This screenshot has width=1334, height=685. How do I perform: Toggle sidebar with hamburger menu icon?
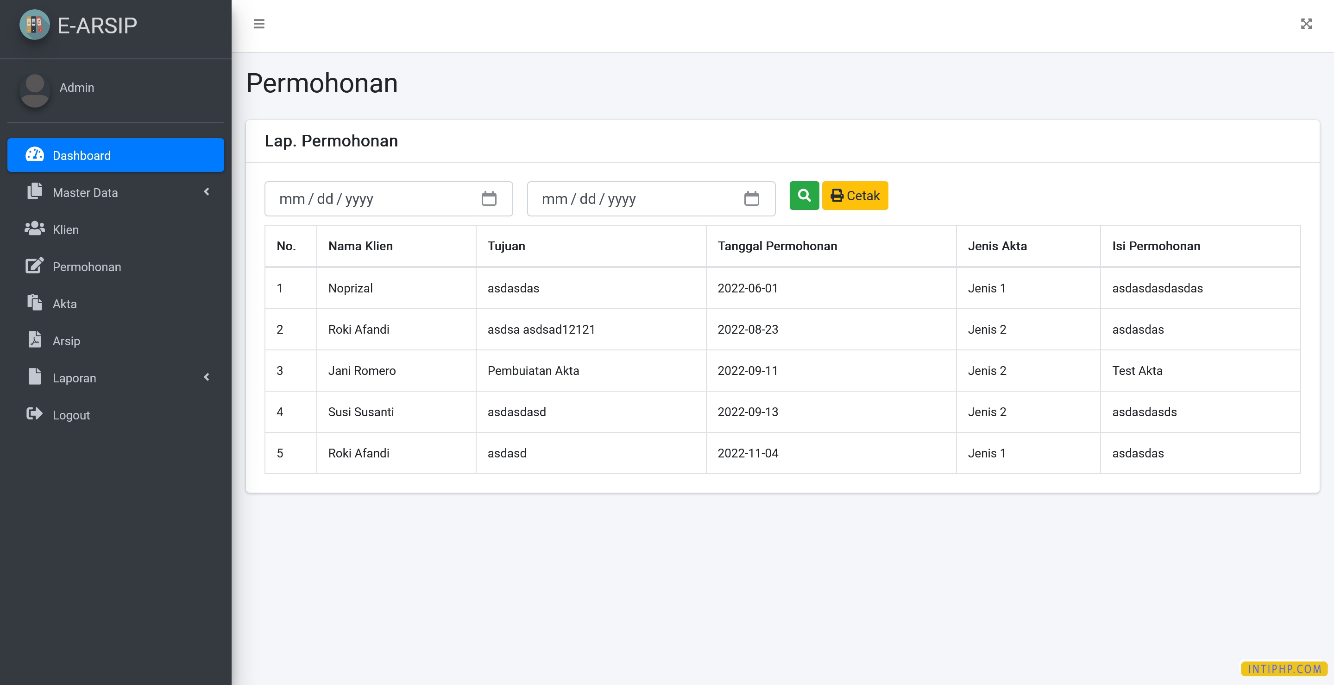pos(259,24)
